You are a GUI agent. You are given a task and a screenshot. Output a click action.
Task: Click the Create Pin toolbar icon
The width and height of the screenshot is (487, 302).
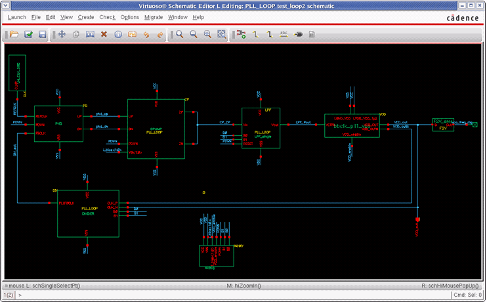point(298,34)
